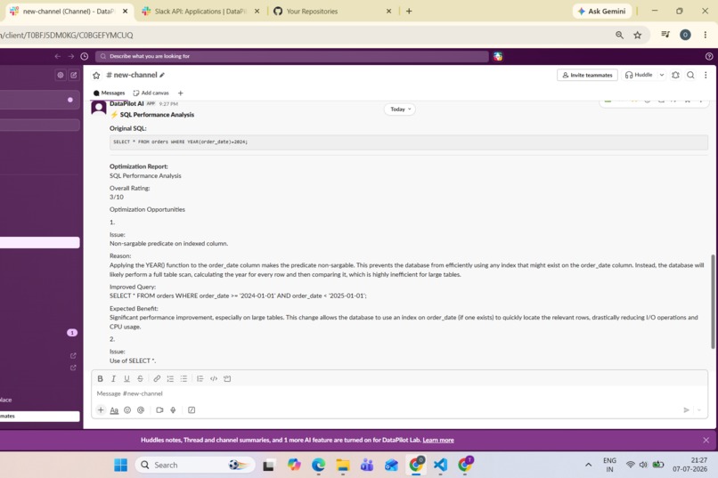718x478 pixels.
Task: Close the new-channel browser tab
Action: pos(125,12)
